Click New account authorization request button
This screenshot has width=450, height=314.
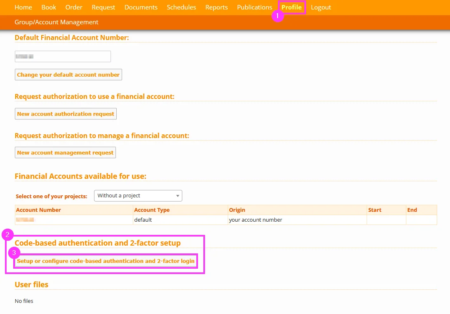point(66,114)
